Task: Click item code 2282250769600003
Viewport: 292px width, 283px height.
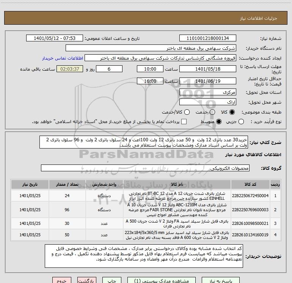Action: pyautogui.click(x=250, y=210)
